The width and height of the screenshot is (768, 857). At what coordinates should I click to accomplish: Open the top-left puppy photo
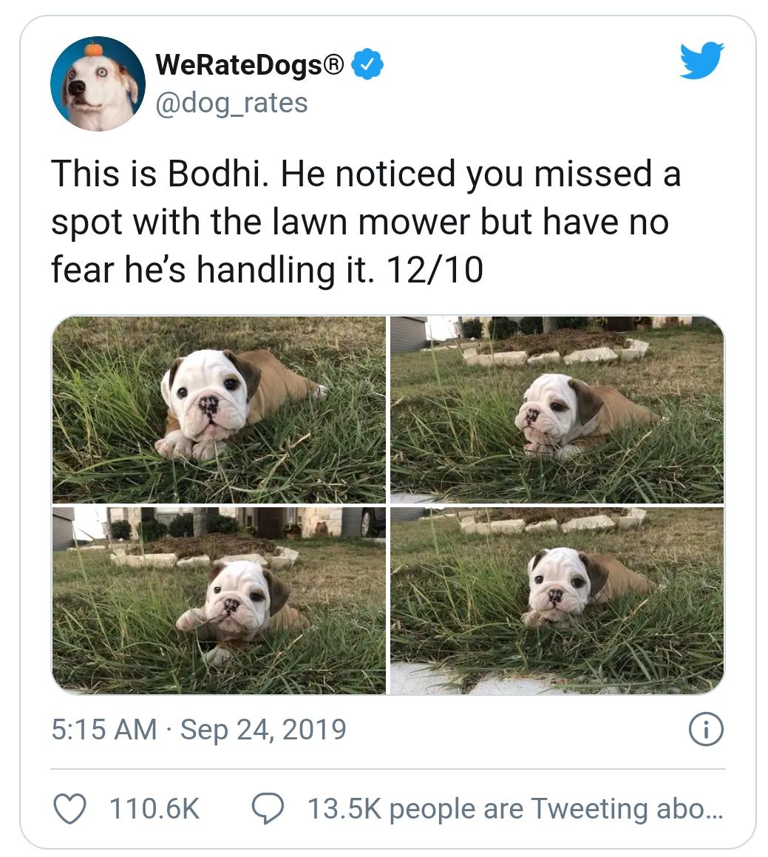[219, 410]
